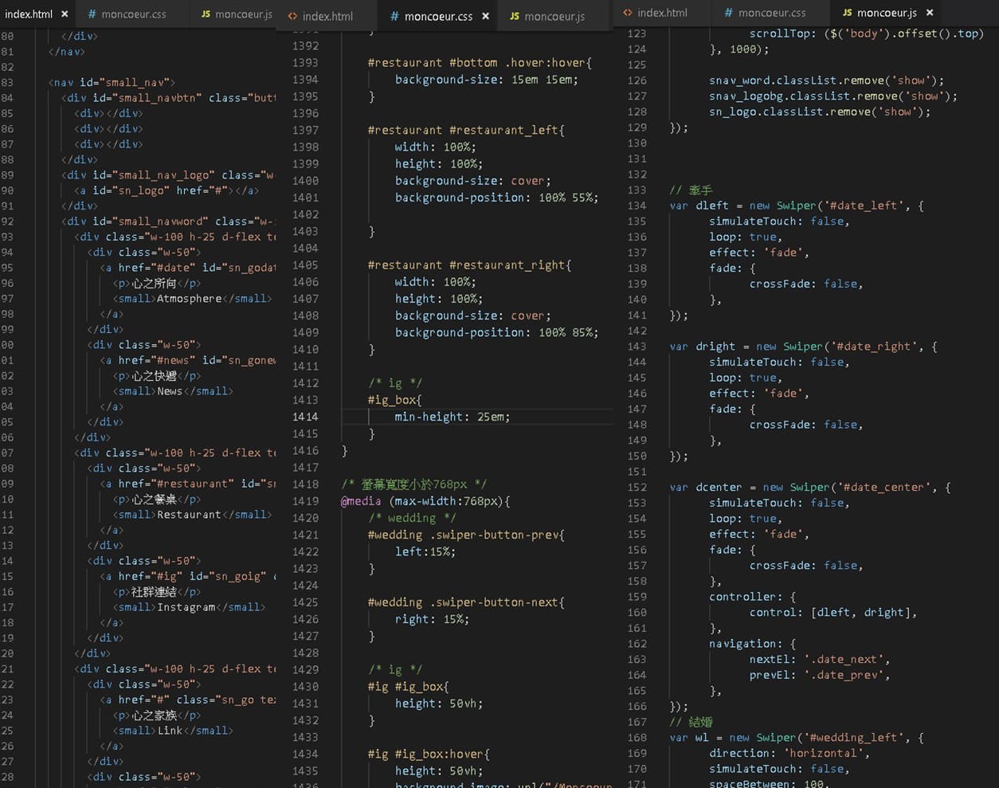Image resolution: width=999 pixels, height=788 pixels.
Task: Click the JS icon on right pane's moncoeur.js tab
Action: (847, 13)
